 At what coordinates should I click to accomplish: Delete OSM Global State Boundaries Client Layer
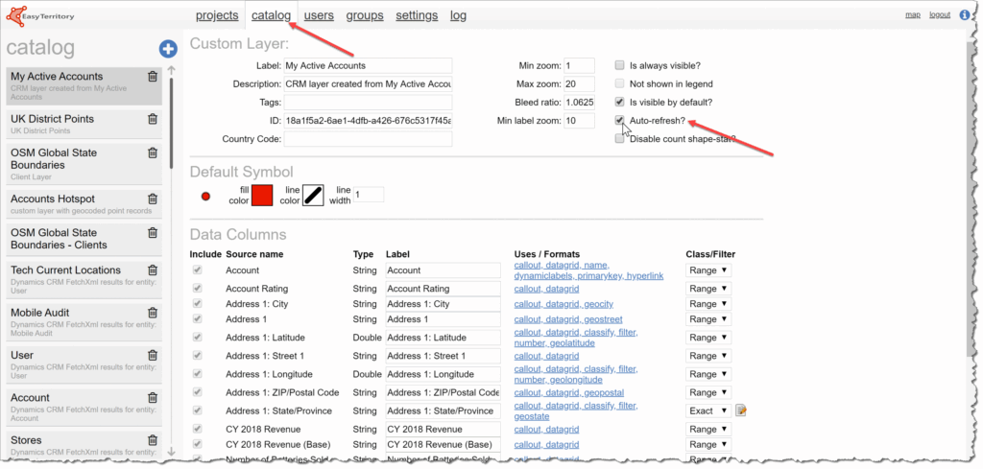pos(153,152)
